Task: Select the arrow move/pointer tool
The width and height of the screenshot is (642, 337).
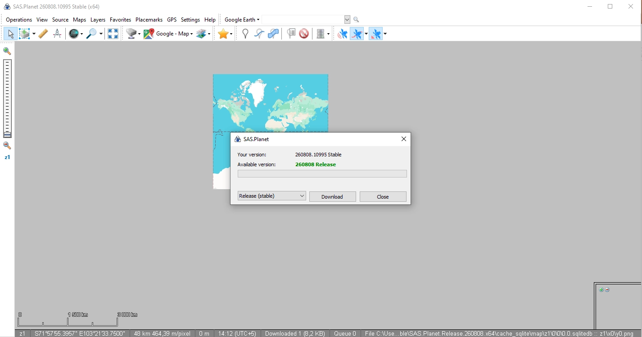Action: point(11,34)
